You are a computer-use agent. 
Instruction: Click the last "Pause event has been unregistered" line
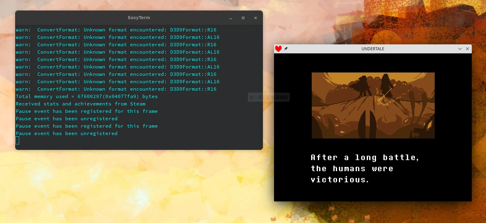pos(66,134)
